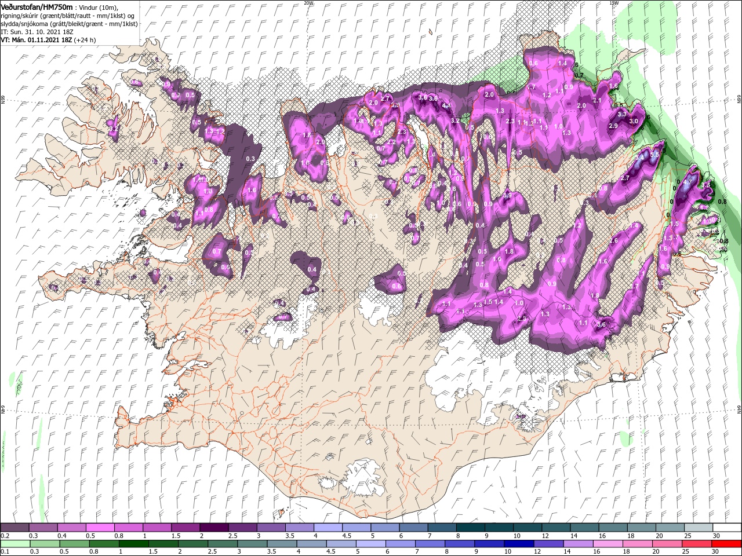Click the 'rigning/skúrir' legend description line
This screenshot has height=556, width=742.
(x=68, y=16)
